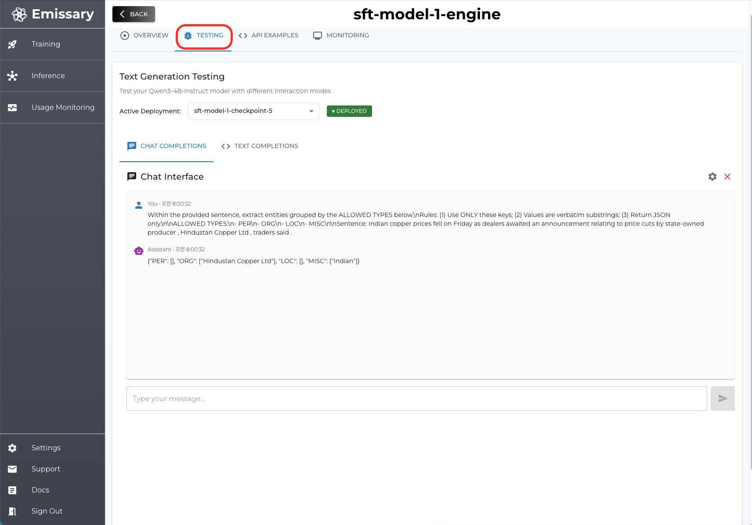The image size is (752, 525).
Task: Focus the Type your message input field
Action: pos(416,398)
